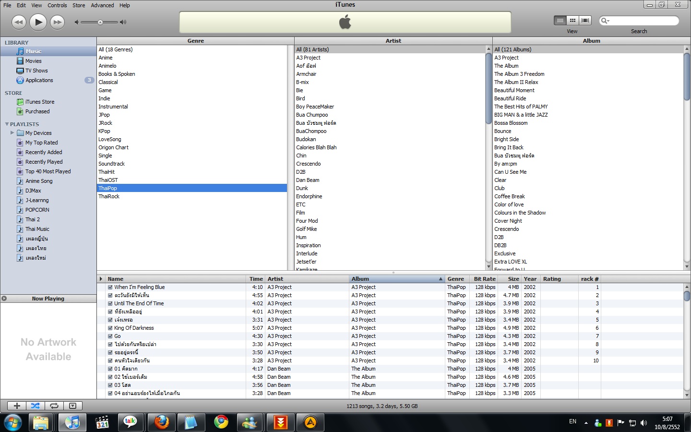
Task: Open the search options magnifier dropdown
Action: (605, 21)
